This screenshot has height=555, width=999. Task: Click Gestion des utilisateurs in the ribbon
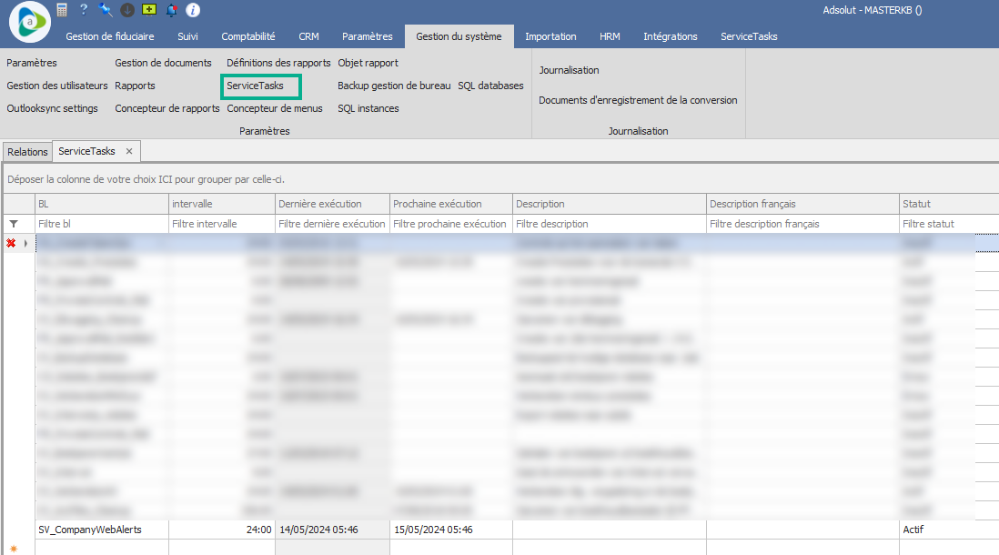[x=57, y=86]
